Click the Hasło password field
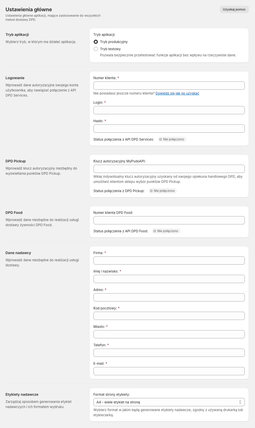255x428 pixels. click(x=169, y=129)
